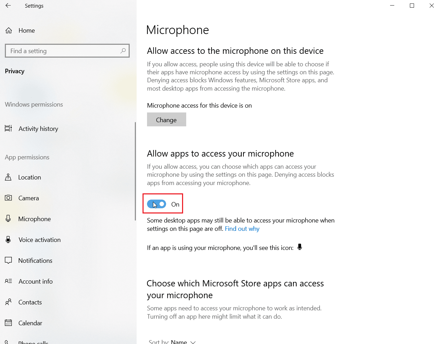Expand the sort options chevron
The image size is (439, 344).
193,342
